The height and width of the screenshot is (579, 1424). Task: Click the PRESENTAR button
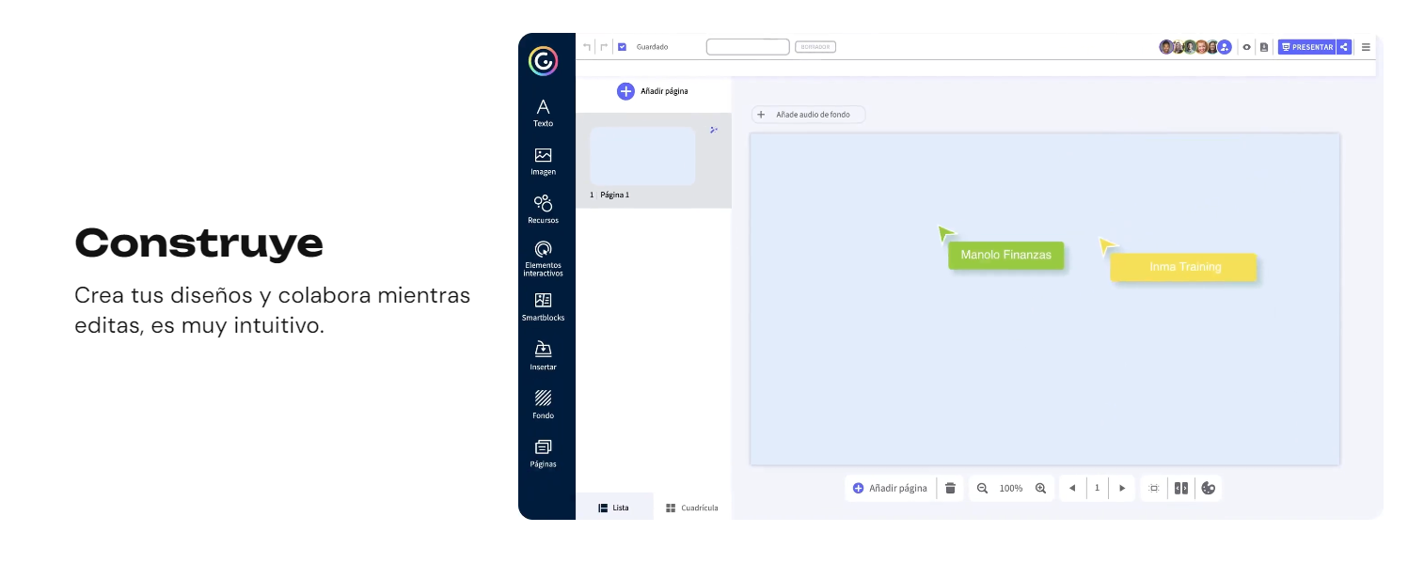tap(1307, 47)
